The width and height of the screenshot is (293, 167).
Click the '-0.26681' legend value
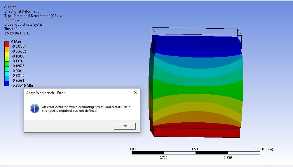click(18, 80)
